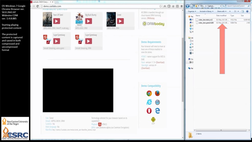Image resolution: width=252 pixels, height=142 pixels.
Task: Click the black video player area
Action: point(78,90)
